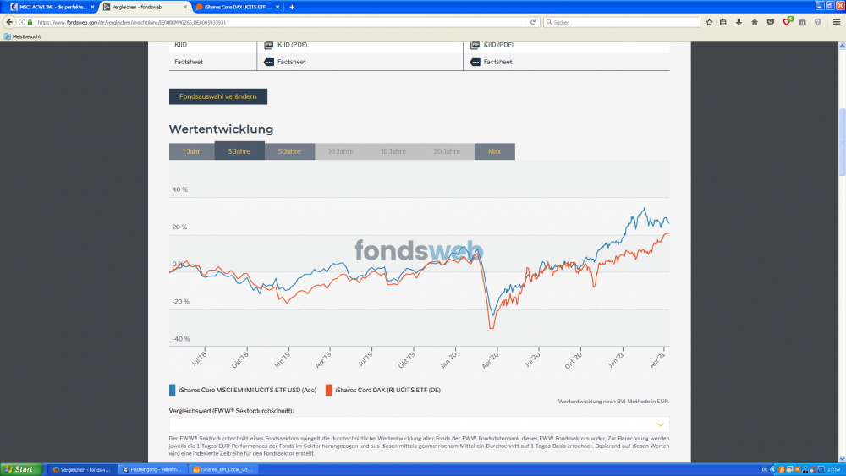This screenshot has width=846, height=476.
Task: Switch to the iShares Core DAX UCITS ETF browser tab
Action: pyautogui.click(x=238, y=7)
